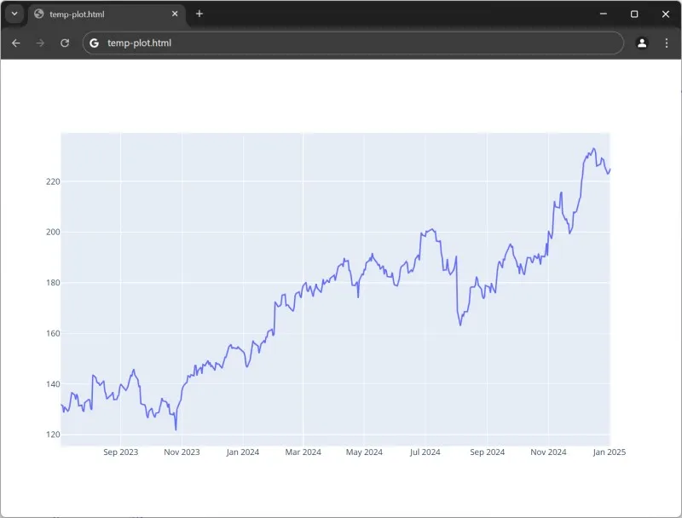Expand the tab search dropdown arrow
This screenshot has height=518, width=682.
click(x=14, y=14)
